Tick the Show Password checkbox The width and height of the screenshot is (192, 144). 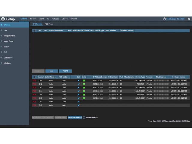point(84,117)
